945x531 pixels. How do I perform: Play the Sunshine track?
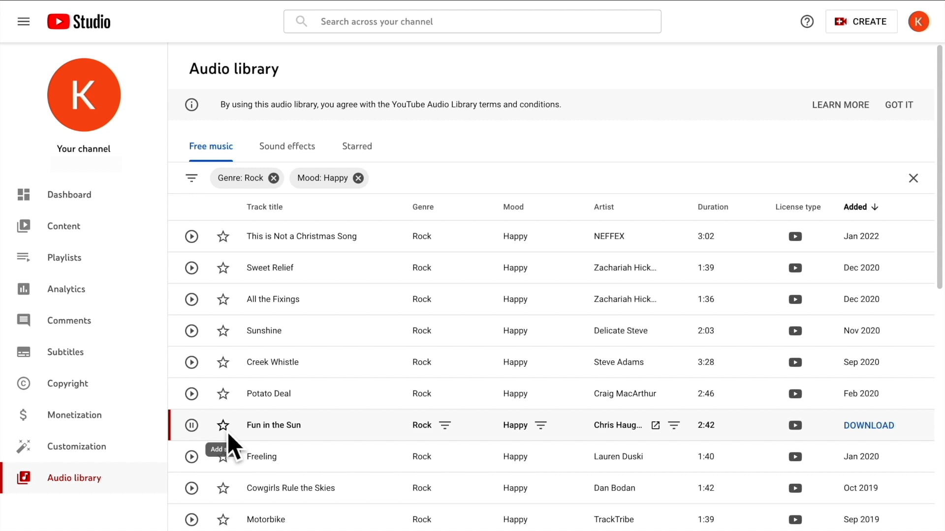[191, 331]
